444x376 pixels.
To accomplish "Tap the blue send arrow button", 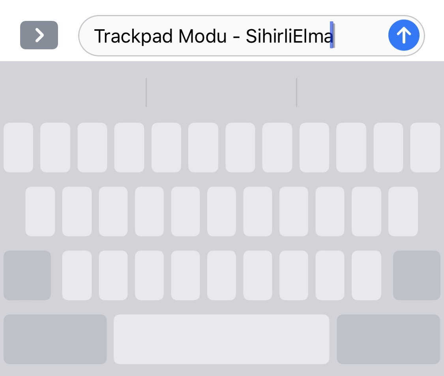I will click(x=403, y=36).
